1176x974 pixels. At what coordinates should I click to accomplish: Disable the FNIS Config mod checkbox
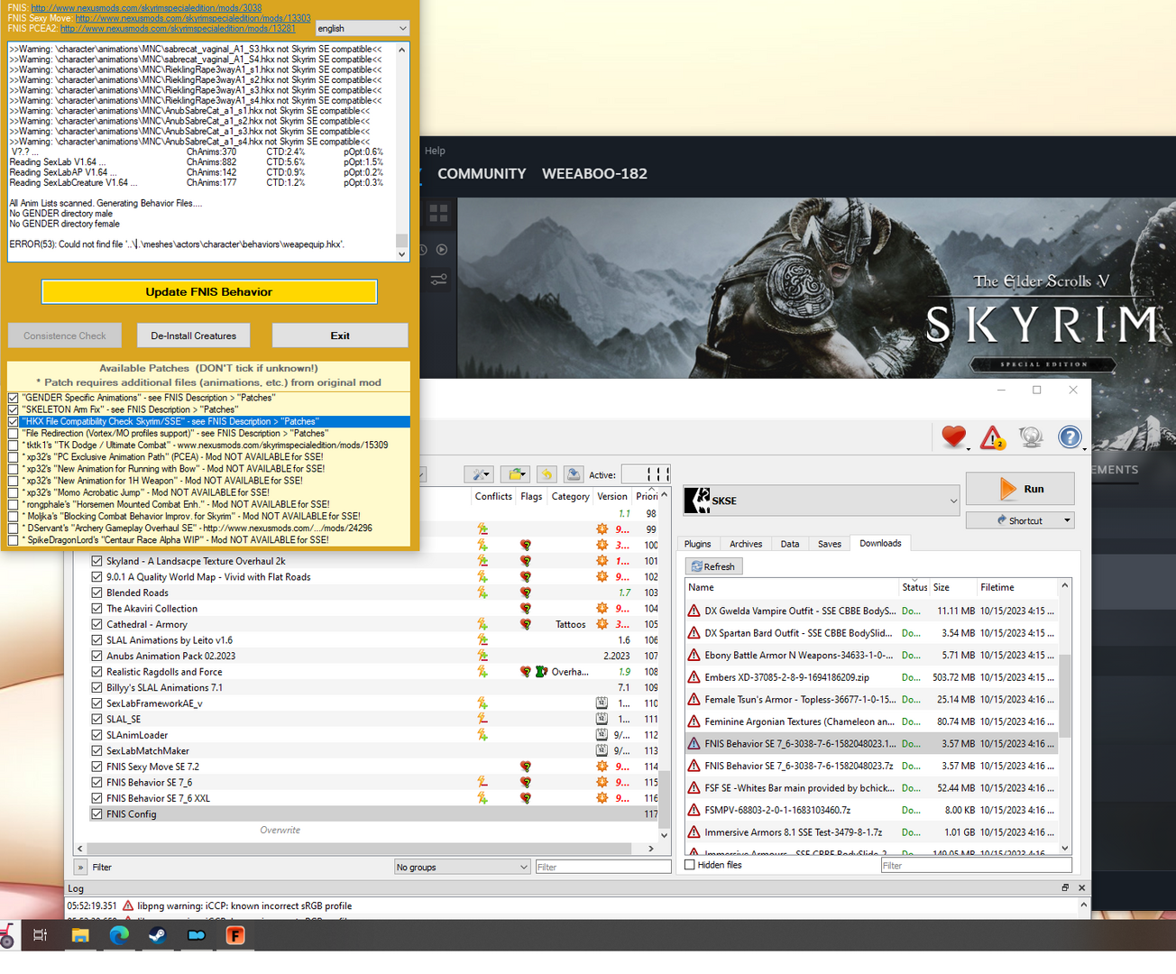96,814
